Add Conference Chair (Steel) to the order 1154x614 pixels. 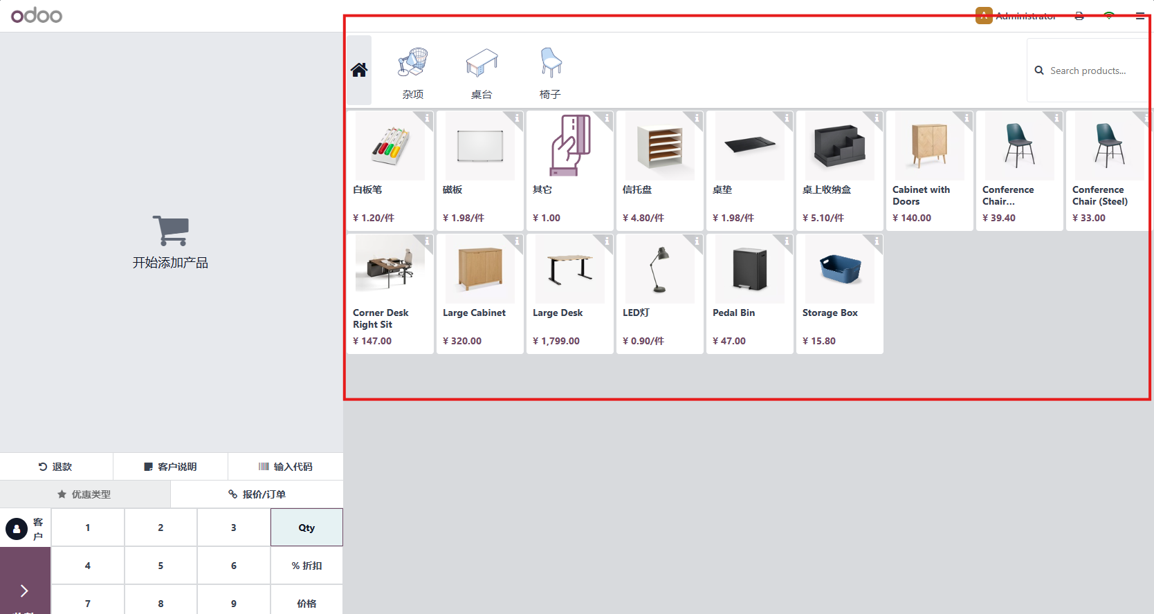1110,171
